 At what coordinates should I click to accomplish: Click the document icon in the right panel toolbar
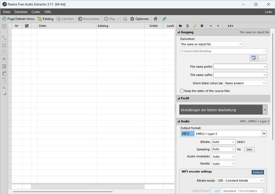point(187,26)
